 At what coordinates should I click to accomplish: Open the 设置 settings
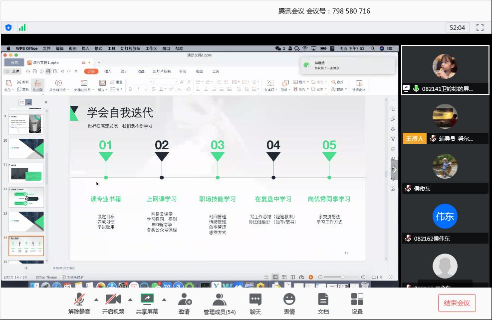tap(357, 303)
